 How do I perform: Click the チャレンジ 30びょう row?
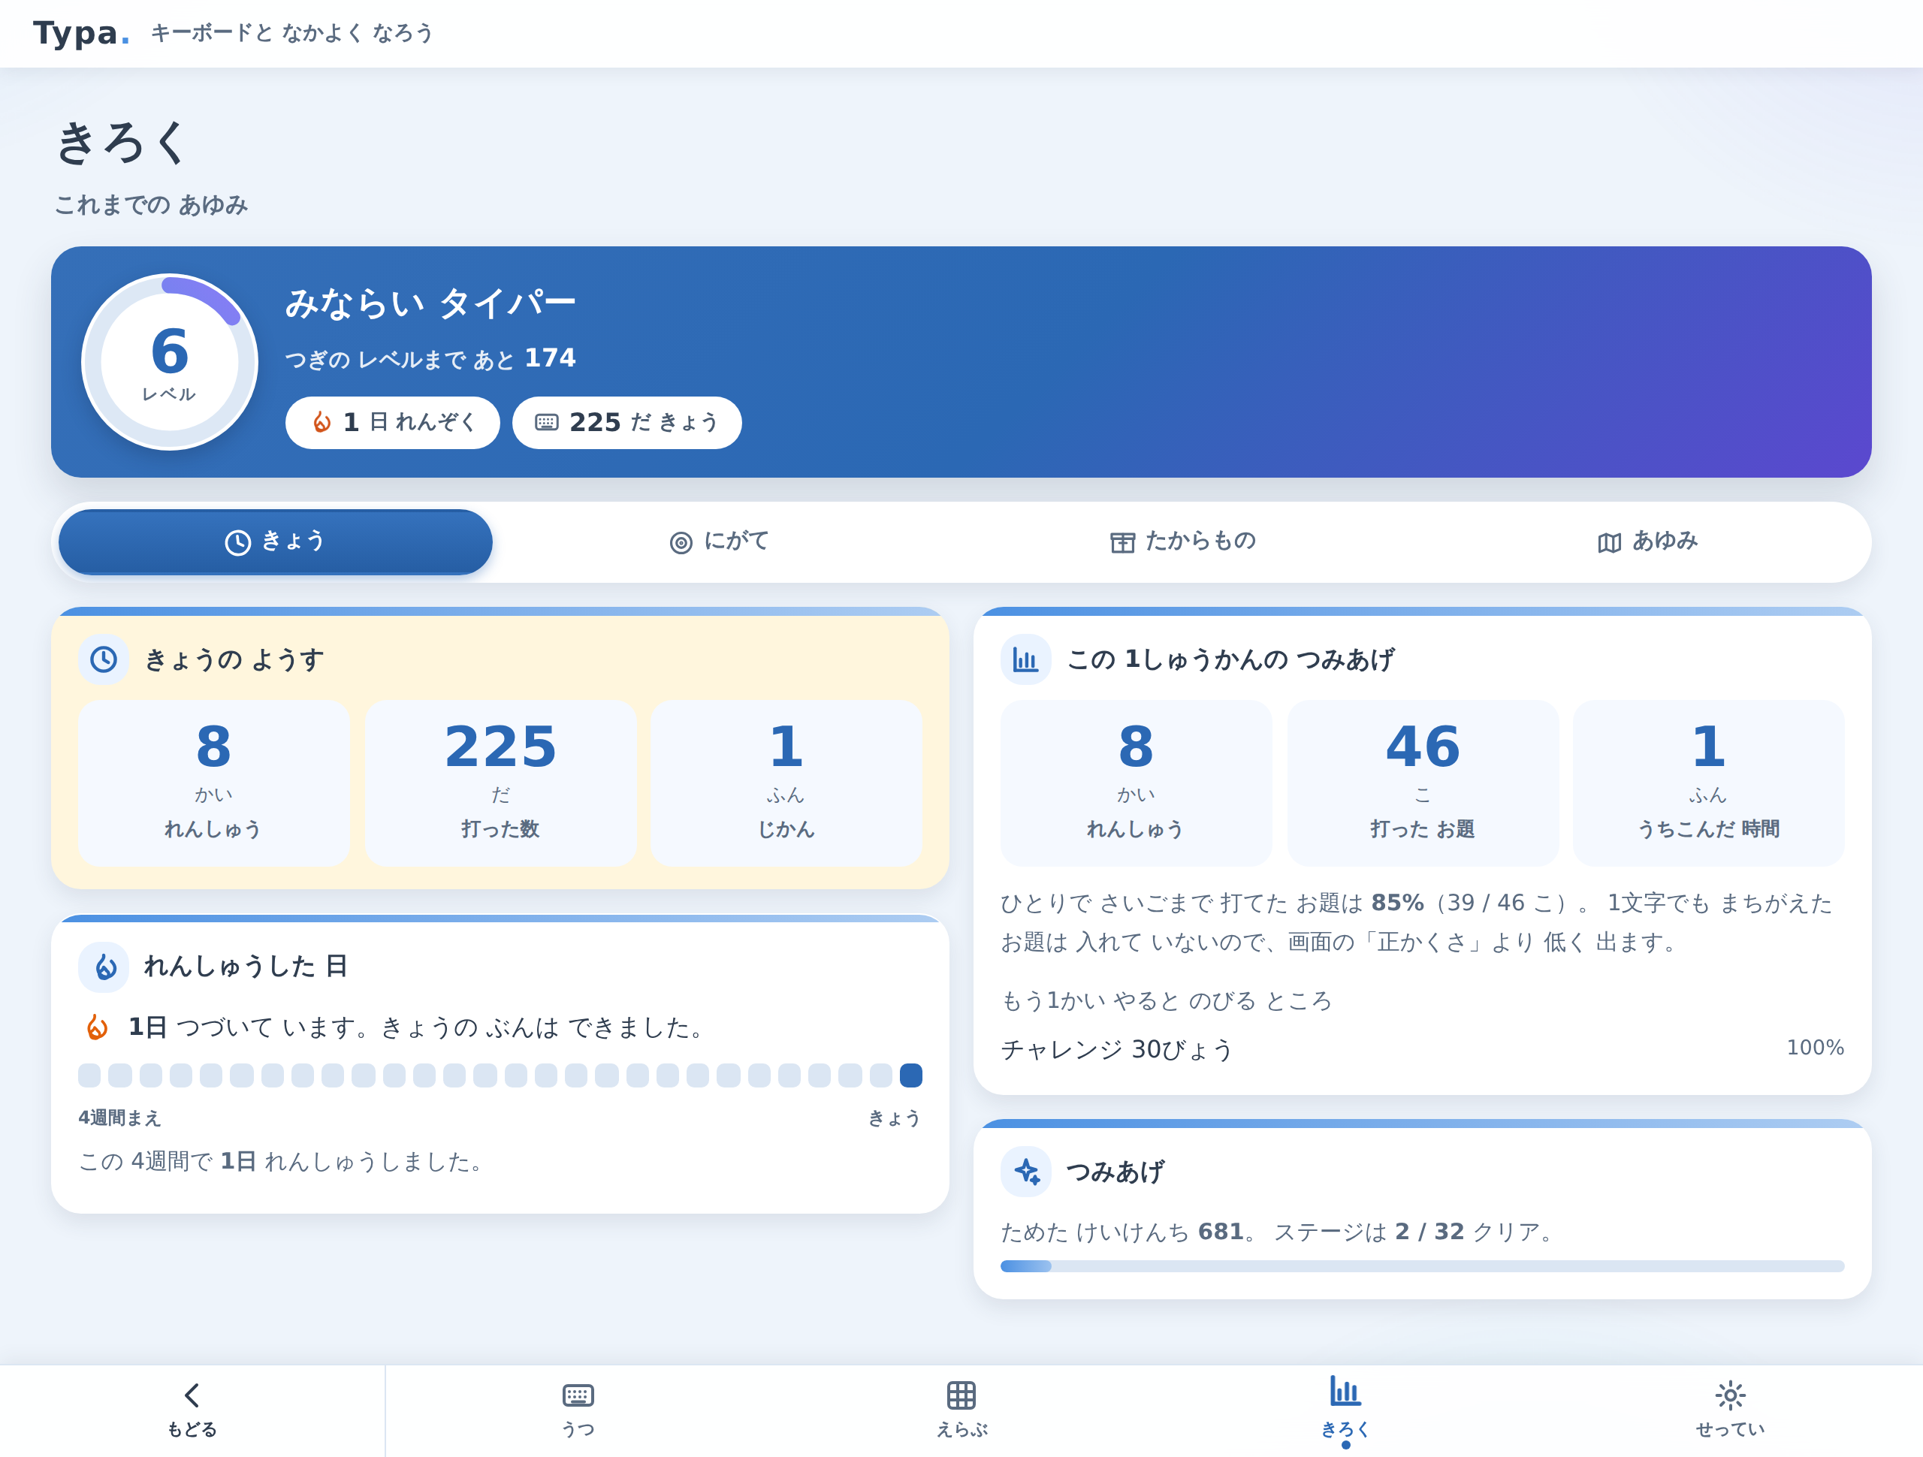coord(1421,1049)
